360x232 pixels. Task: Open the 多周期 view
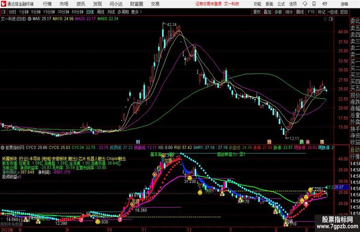[123, 12]
